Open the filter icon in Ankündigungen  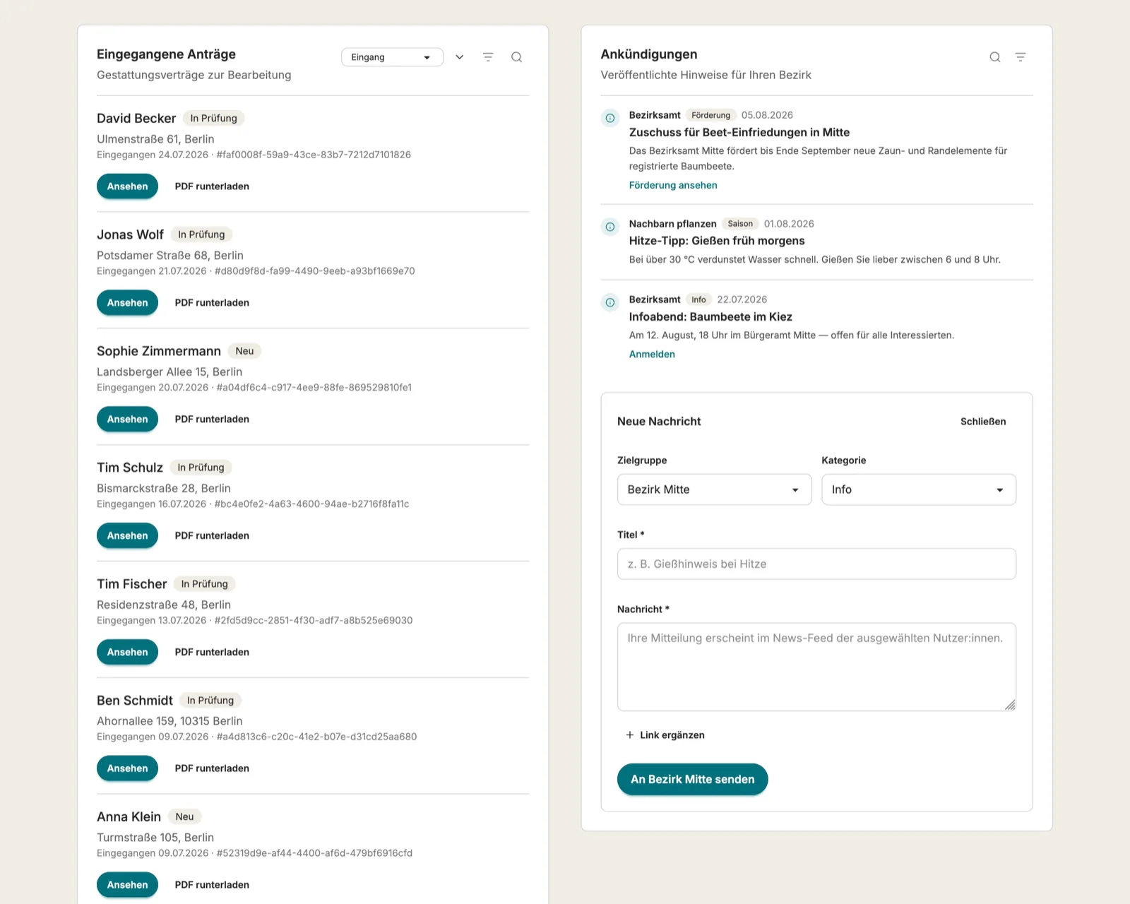pos(1021,57)
